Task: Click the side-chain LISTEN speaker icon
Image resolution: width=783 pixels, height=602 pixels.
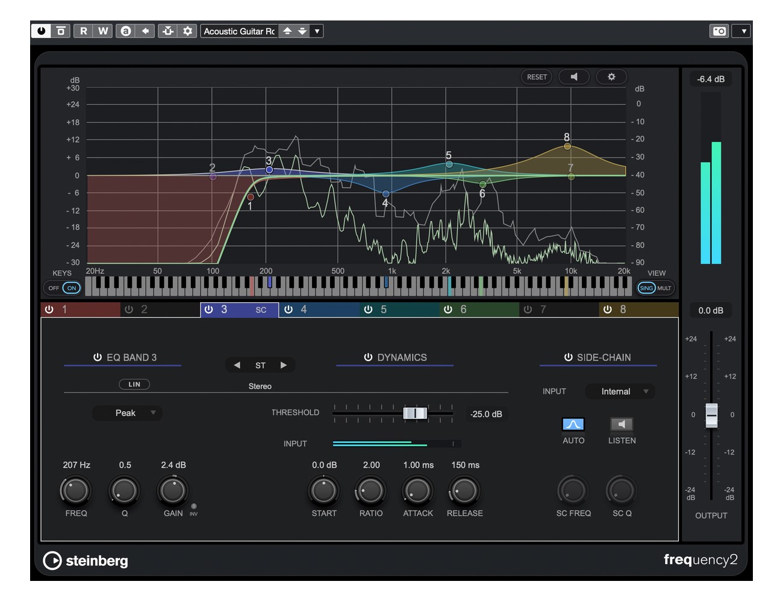Action: [x=622, y=424]
